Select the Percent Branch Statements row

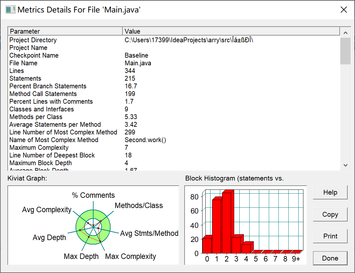pyautogui.click(x=174, y=86)
